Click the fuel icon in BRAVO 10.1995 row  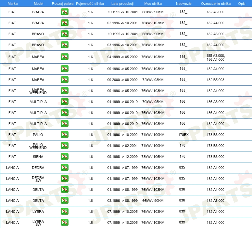[x=64, y=34]
